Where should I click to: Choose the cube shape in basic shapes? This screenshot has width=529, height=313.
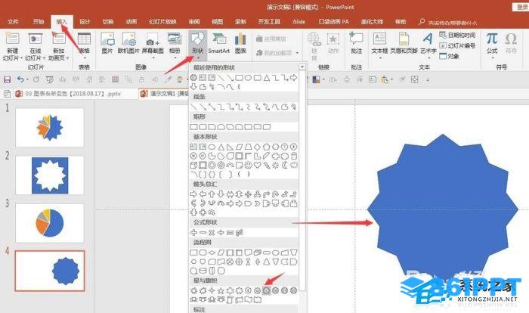click(x=193, y=165)
